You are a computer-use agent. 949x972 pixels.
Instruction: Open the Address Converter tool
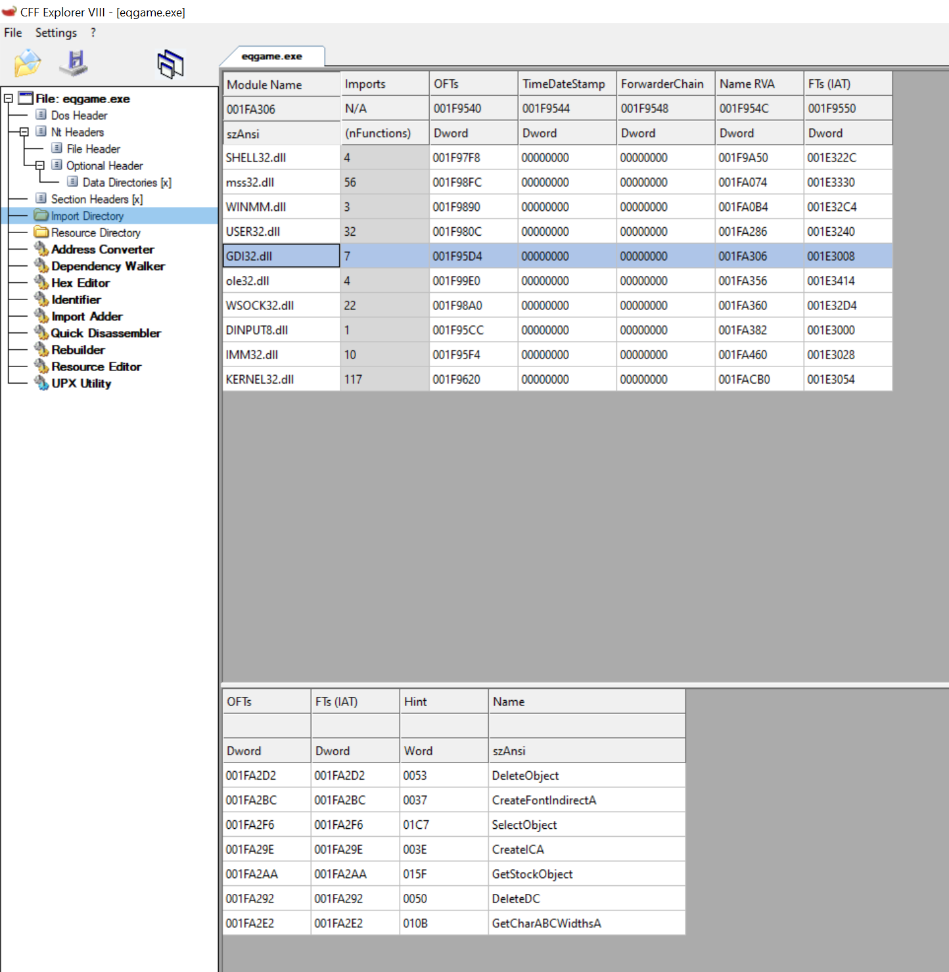[x=103, y=250]
